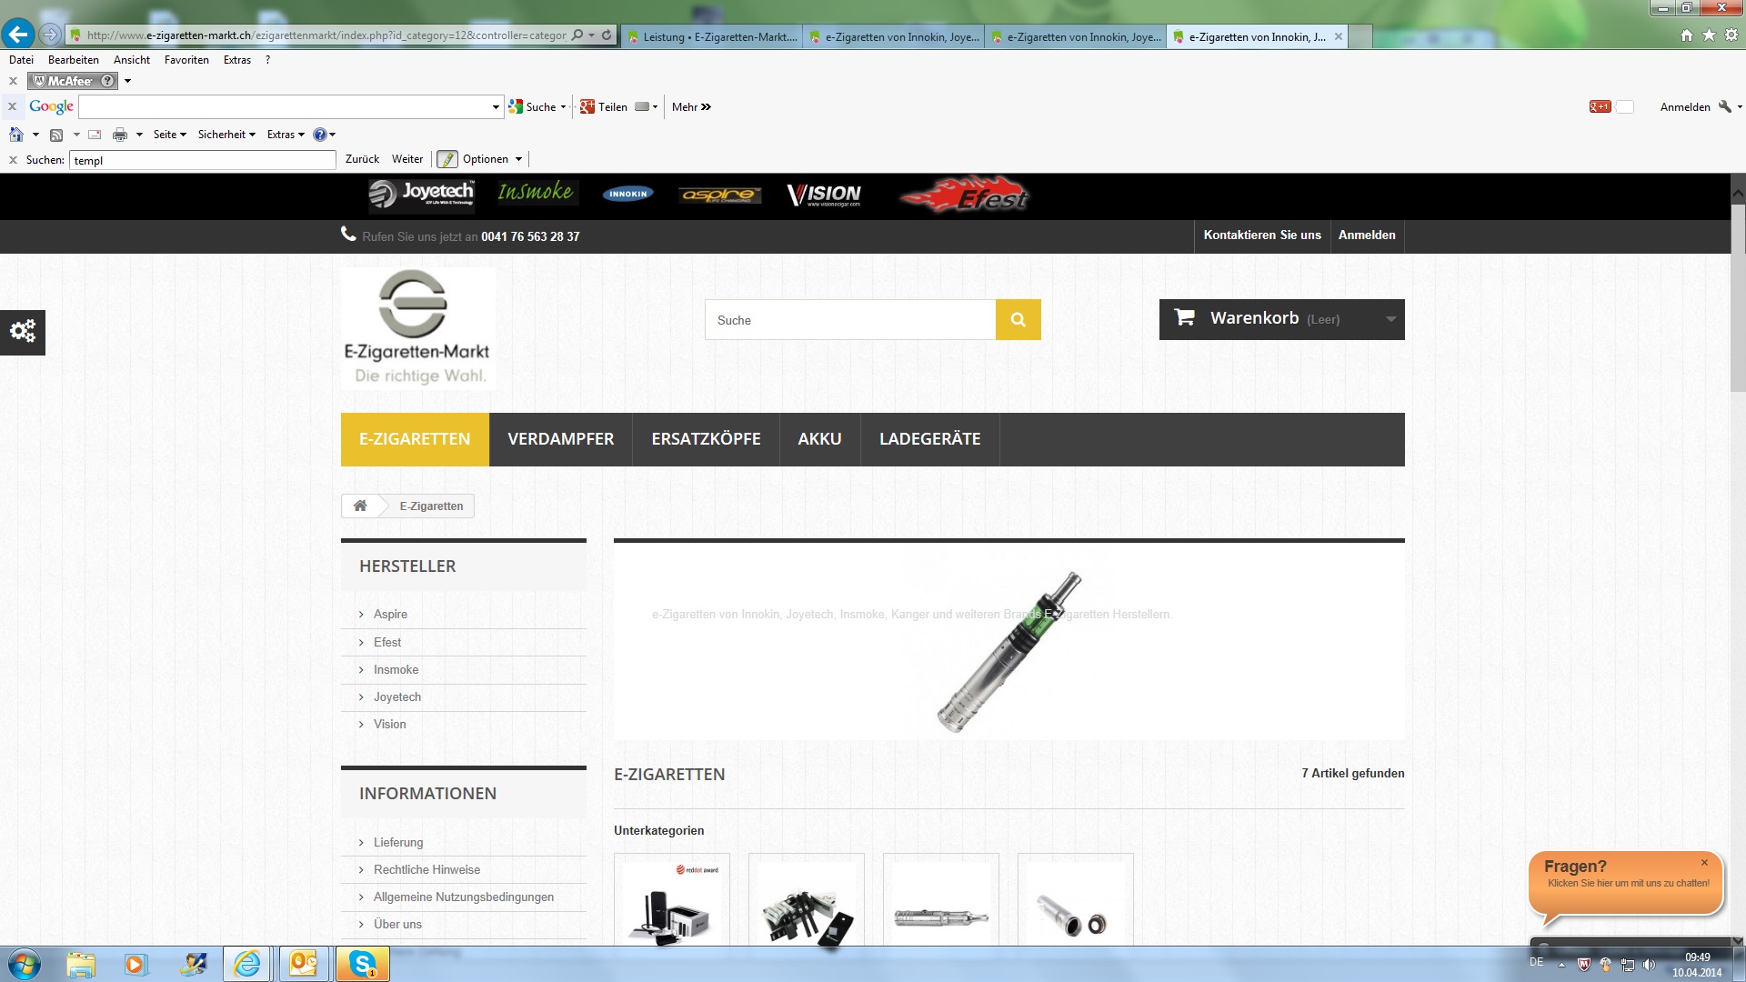1746x982 pixels.
Task: Open the Joyetech manufacturer link
Action: tap(396, 697)
